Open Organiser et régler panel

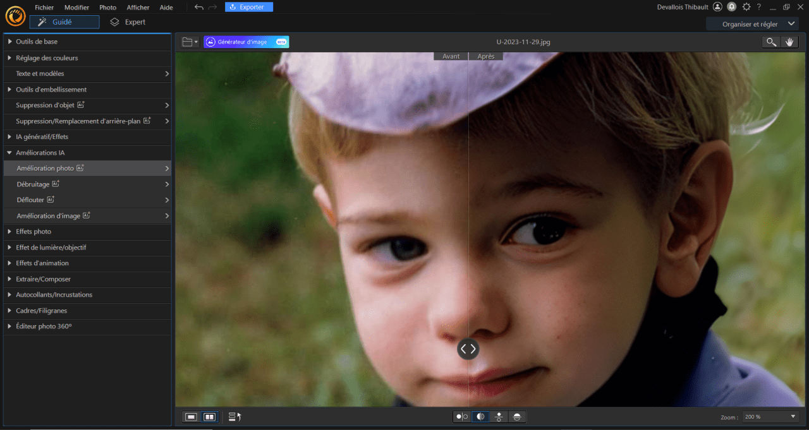pos(752,23)
